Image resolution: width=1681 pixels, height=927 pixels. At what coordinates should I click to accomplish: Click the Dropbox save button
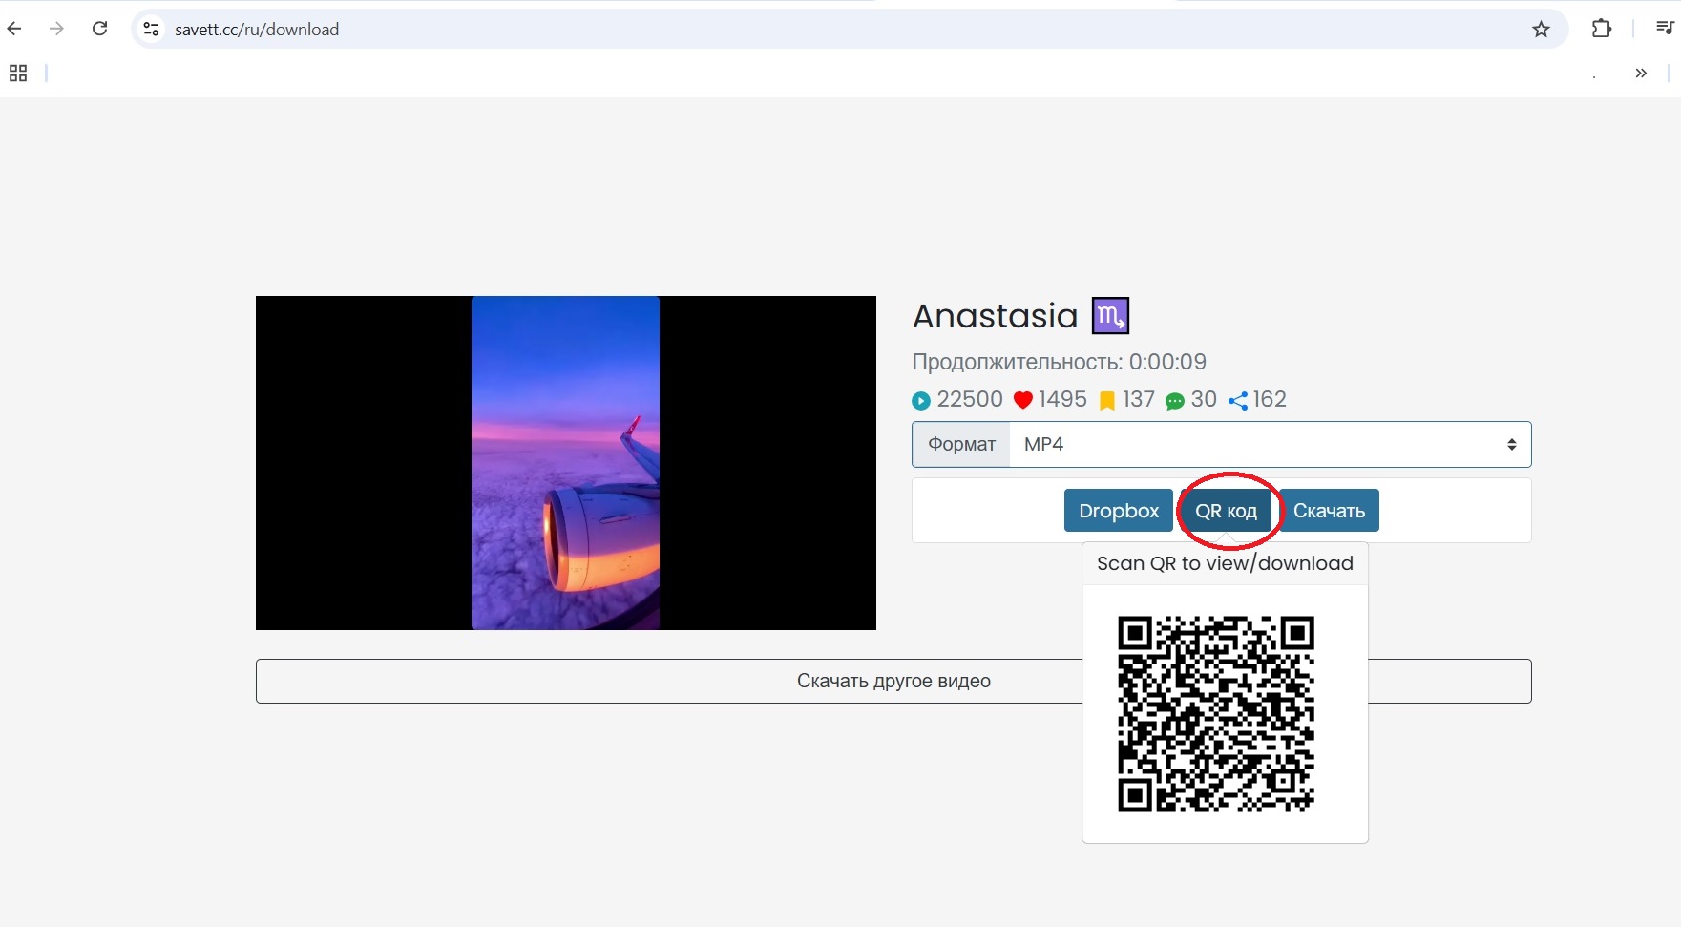coord(1118,511)
